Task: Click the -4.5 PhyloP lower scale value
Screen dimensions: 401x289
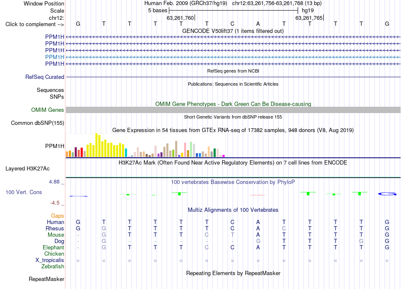Action: pyautogui.click(x=55, y=203)
